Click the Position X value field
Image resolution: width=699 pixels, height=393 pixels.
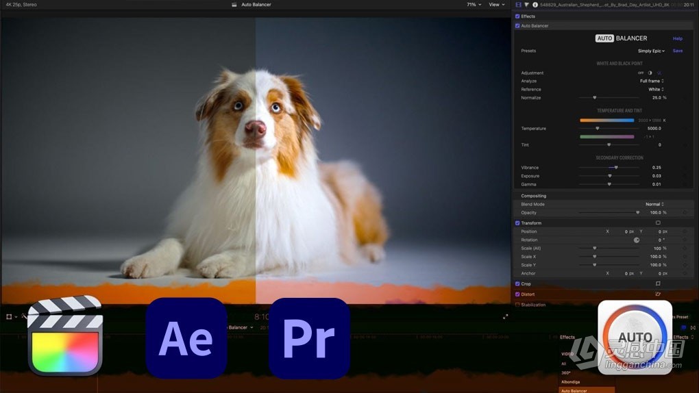point(629,231)
